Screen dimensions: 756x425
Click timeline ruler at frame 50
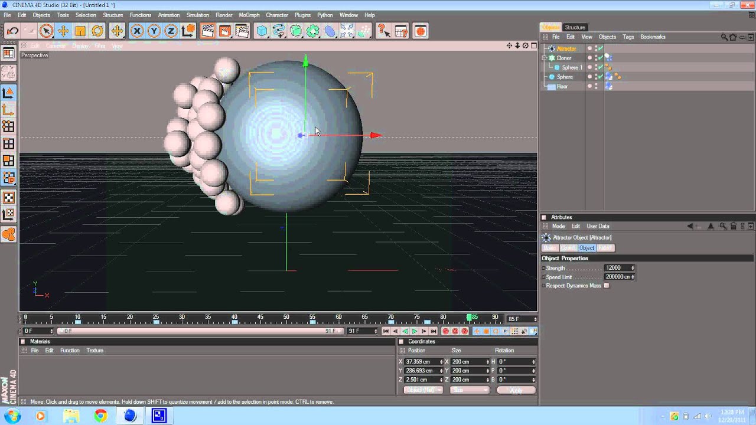286,318
